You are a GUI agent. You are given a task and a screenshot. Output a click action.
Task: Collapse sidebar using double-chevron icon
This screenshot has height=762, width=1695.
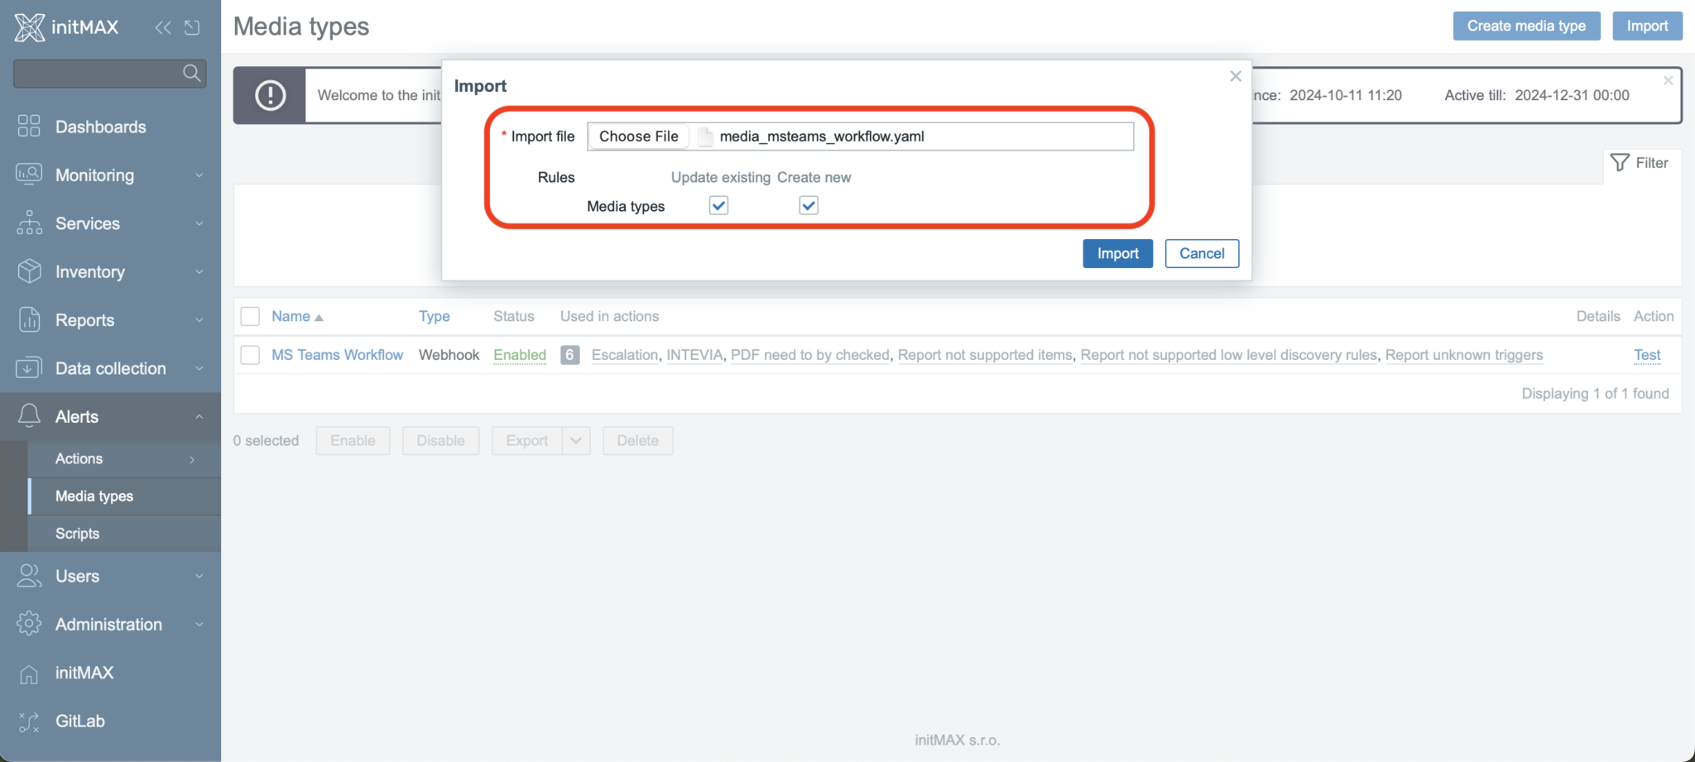point(163,27)
